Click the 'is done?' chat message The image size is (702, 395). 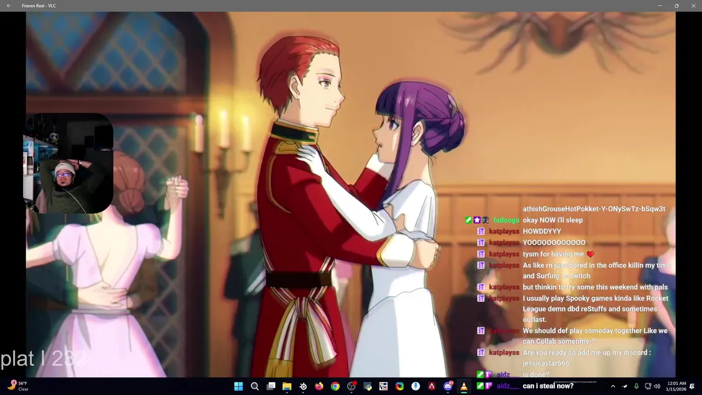(x=536, y=374)
